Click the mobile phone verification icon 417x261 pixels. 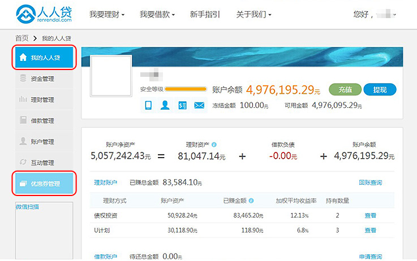click(x=148, y=105)
